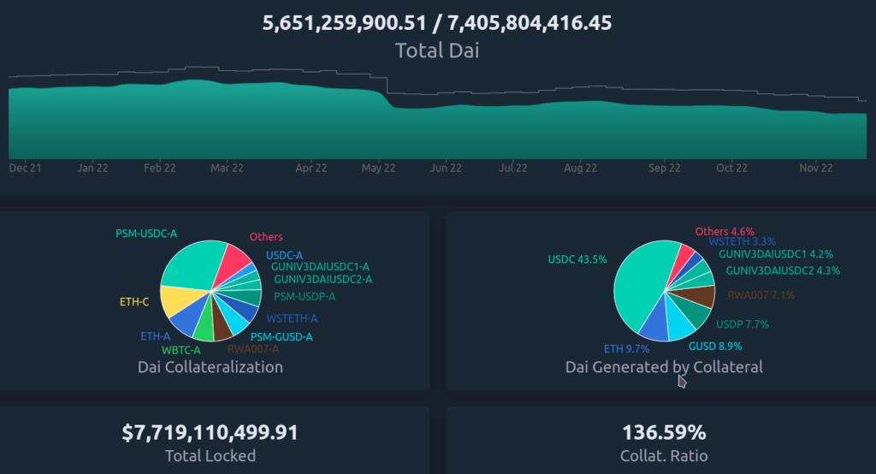Viewport: 876px width, 474px height.
Task: Select the Sep 22 axis marker
Action: click(x=665, y=169)
